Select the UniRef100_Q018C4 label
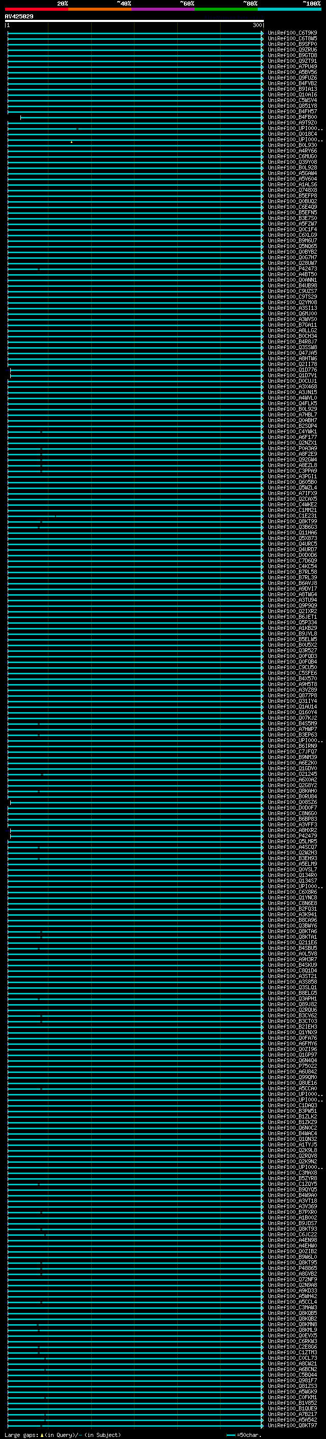The width and height of the screenshot is (326, 1439). click(x=292, y=134)
